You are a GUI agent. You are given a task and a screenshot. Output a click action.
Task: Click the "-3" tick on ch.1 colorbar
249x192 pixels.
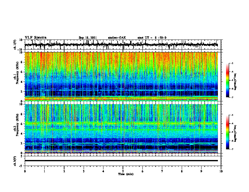click(x=232, y=63)
